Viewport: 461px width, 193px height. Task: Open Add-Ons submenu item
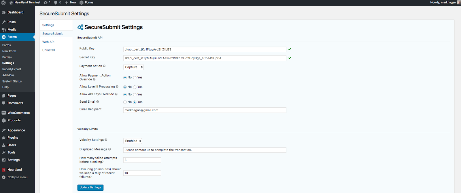pyautogui.click(x=8, y=75)
